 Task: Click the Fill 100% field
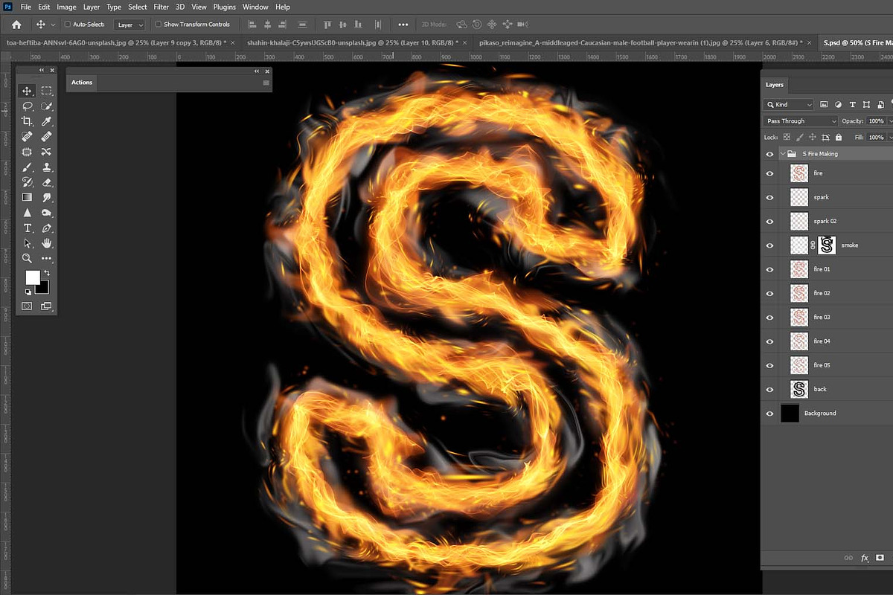(x=876, y=138)
